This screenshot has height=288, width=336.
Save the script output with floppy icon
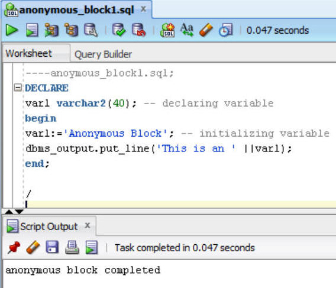(52, 248)
